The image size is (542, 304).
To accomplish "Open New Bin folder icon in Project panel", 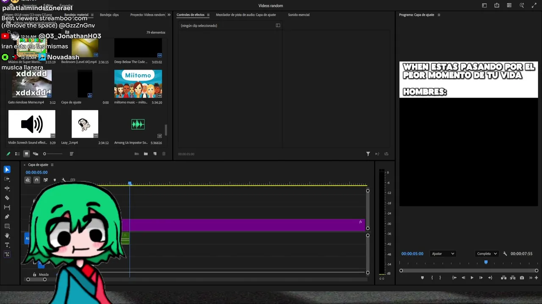I will 146,154.
